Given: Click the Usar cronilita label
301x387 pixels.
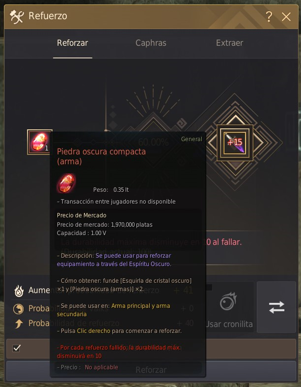Looking at the screenshot, I should point(229,324).
